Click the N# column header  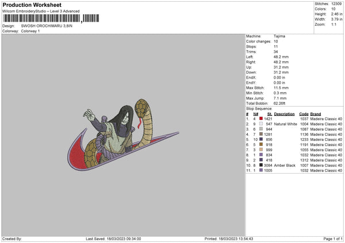(256, 114)
